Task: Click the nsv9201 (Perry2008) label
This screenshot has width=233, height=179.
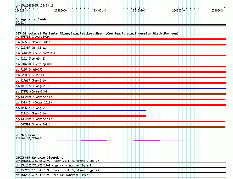Action: [x=31, y=59]
